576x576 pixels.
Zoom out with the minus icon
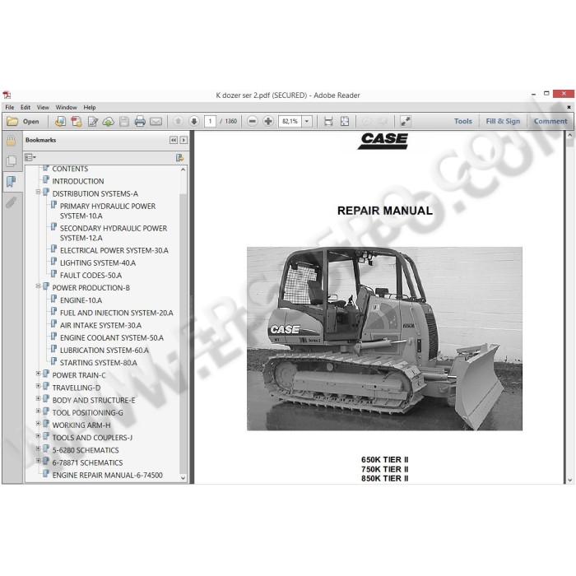[x=253, y=121]
